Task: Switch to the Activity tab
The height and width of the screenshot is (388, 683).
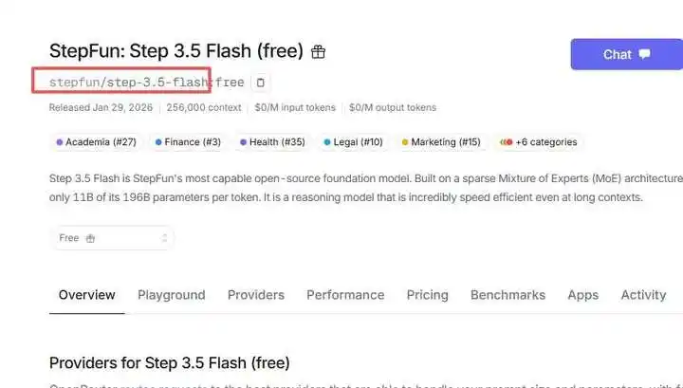Action: click(643, 295)
